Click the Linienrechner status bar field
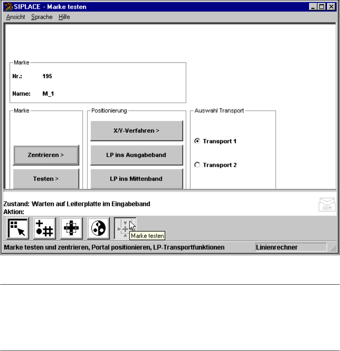Viewport: 340px width, 351px height. pos(291,247)
